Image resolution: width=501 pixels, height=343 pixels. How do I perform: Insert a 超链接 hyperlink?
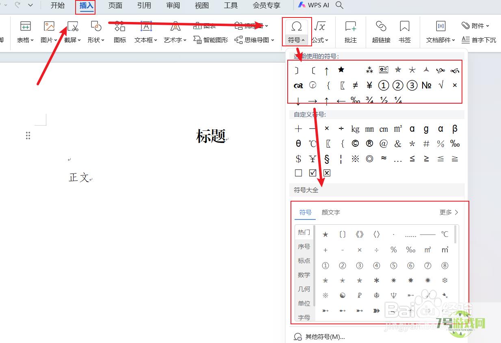coord(381,32)
